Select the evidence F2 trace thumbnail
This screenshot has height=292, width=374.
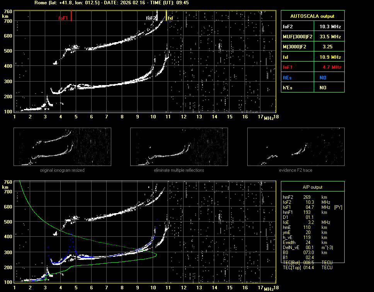coord(296,147)
